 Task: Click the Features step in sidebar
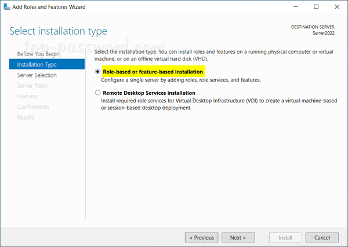(x=28, y=96)
